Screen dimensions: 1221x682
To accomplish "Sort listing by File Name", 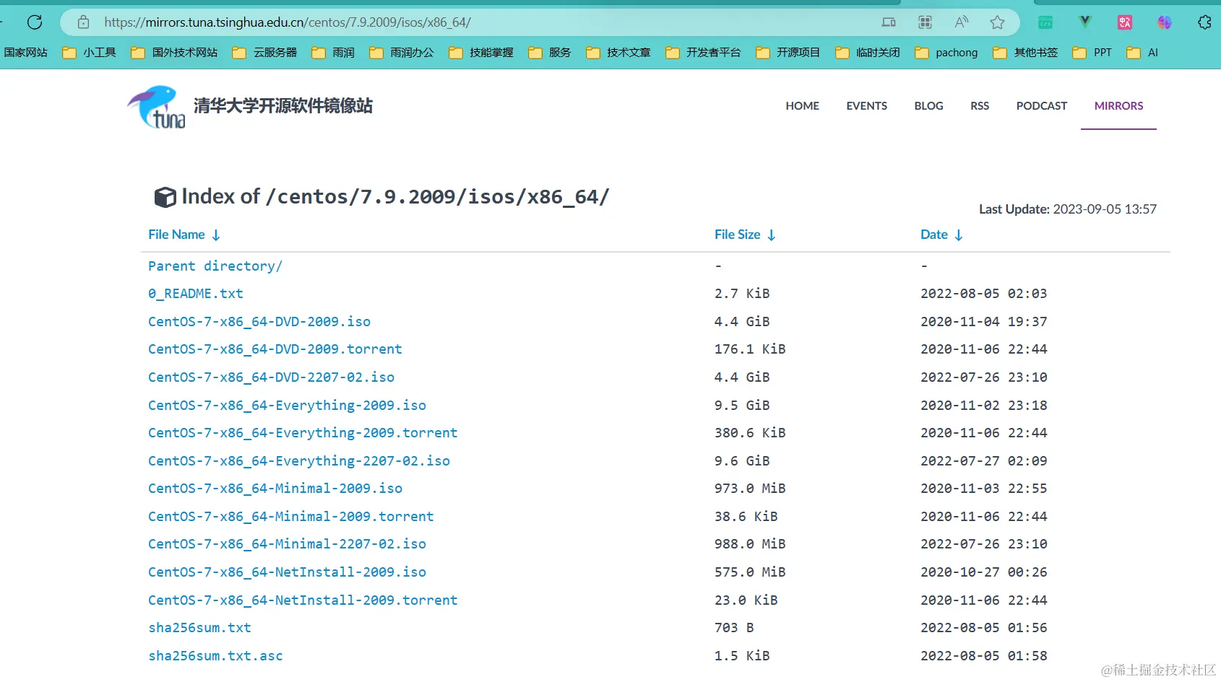I will click(184, 235).
